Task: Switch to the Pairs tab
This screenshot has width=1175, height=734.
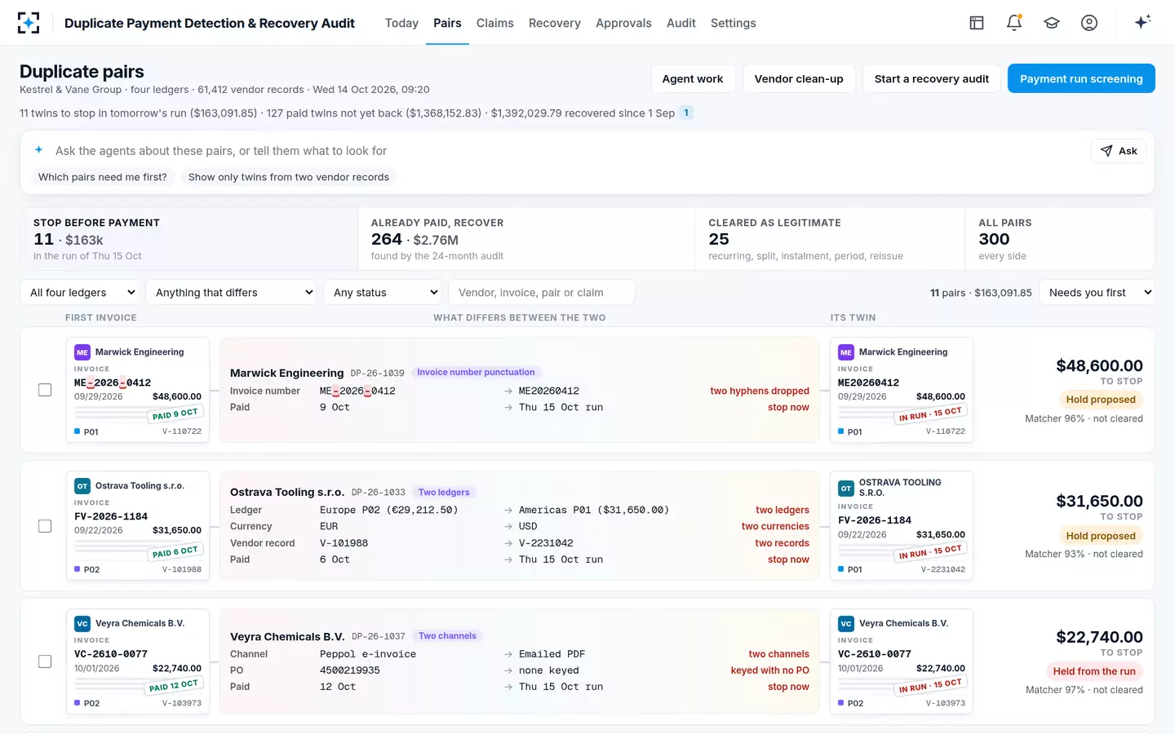Action: (x=447, y=23)
